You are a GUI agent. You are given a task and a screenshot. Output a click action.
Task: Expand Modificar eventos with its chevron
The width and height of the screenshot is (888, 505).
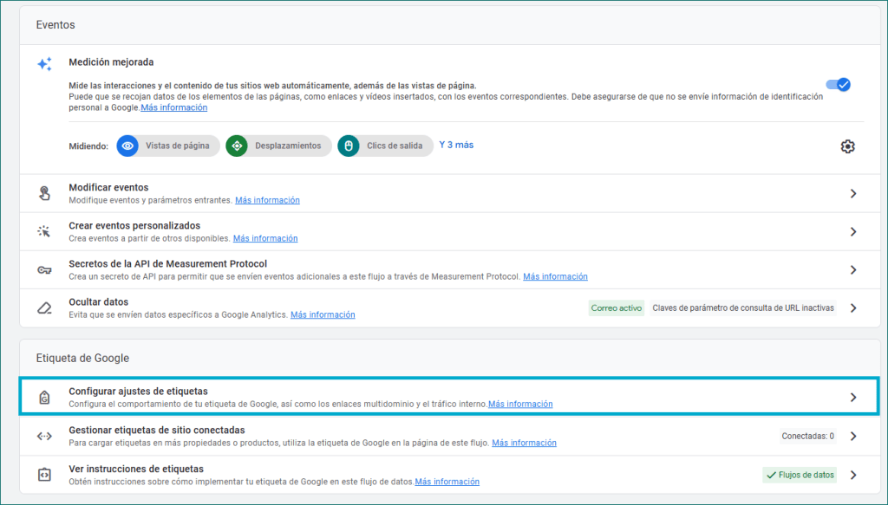click(x=853, y=193)
